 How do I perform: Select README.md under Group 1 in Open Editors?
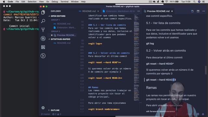[64, 24]
